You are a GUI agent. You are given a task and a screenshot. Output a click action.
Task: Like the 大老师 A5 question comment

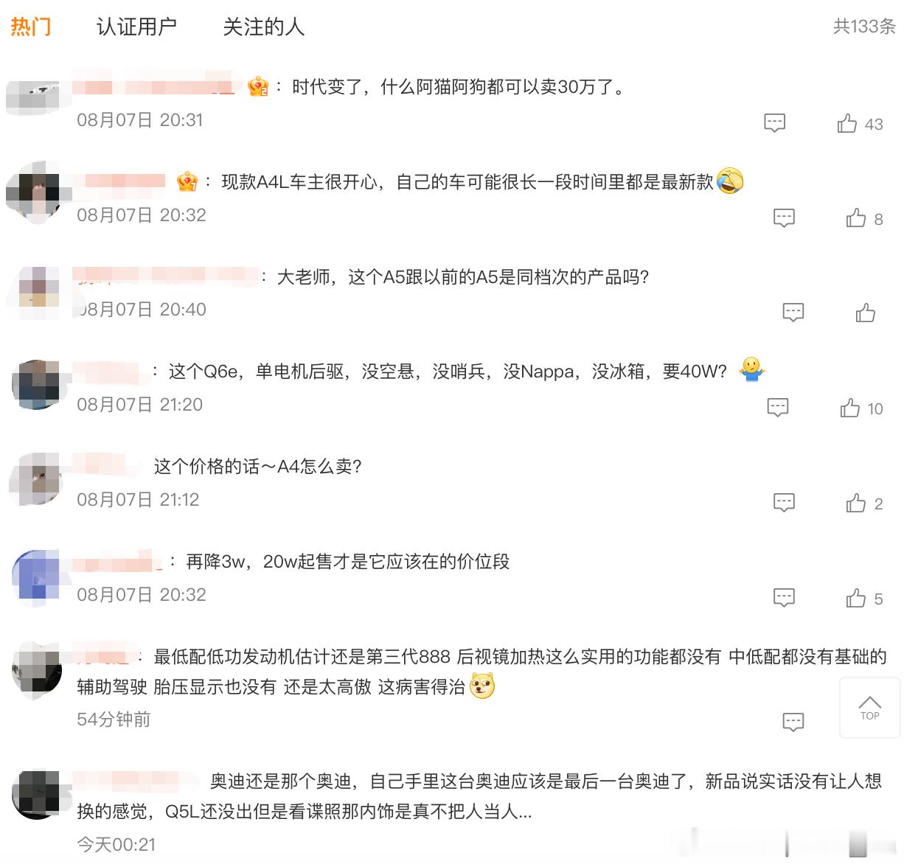866,313
